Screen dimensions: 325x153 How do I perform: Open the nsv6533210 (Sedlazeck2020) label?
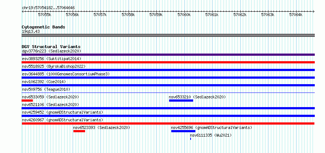coord(197,97)
